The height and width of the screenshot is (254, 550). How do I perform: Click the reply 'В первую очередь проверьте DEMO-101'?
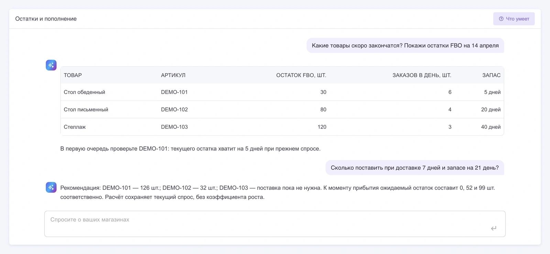coord(190,149)
